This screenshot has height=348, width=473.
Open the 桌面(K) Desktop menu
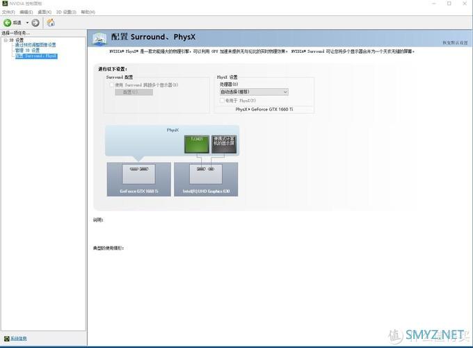(45, 12)
